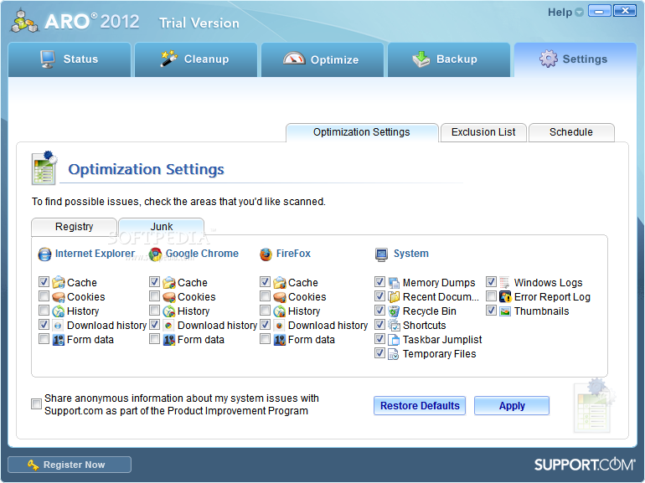Viewport: 645px width, 483px height.
Task: Click the Register Now button
Action: 70,465
